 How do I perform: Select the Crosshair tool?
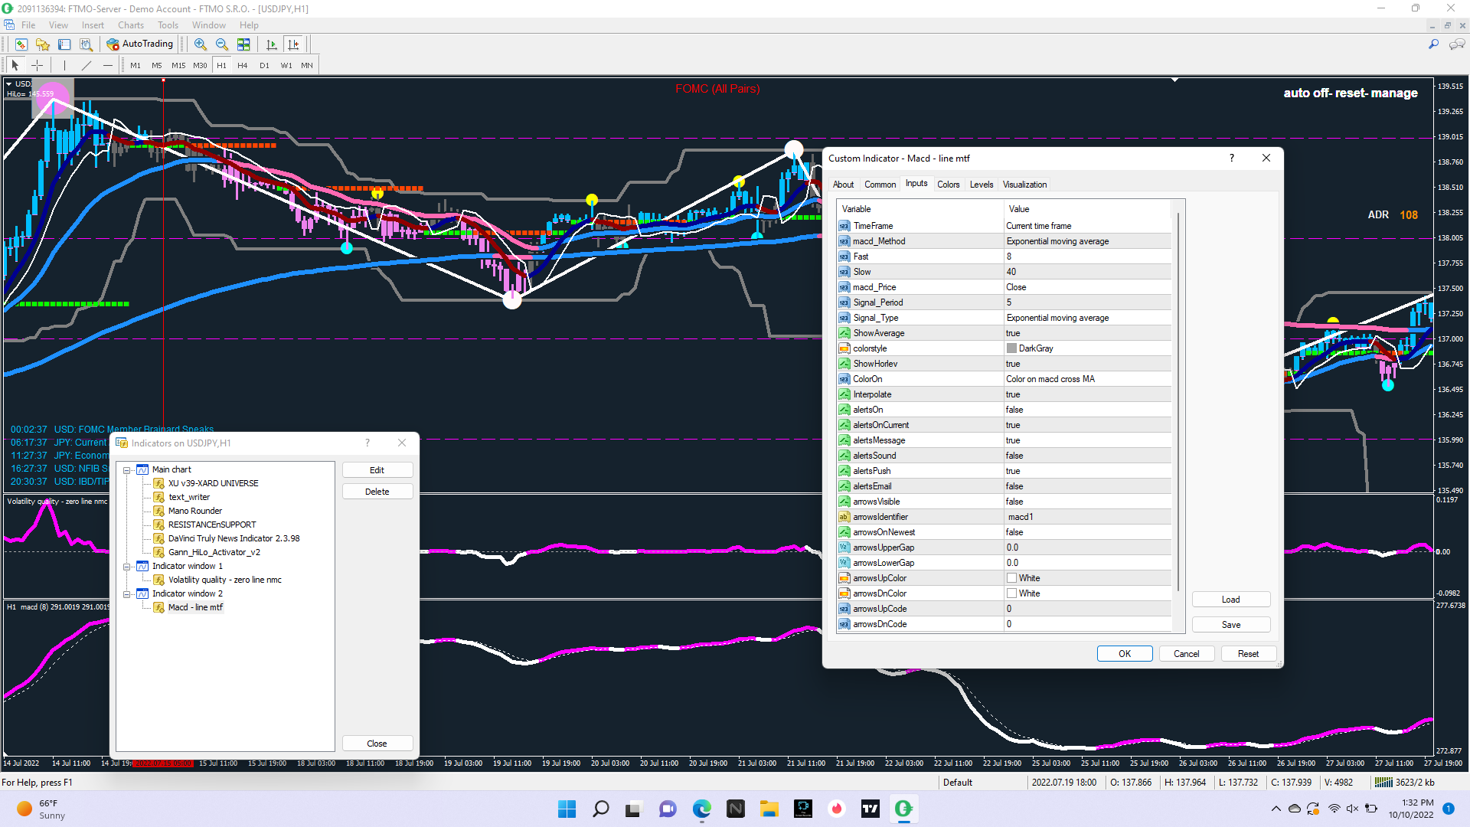[37, 66]
